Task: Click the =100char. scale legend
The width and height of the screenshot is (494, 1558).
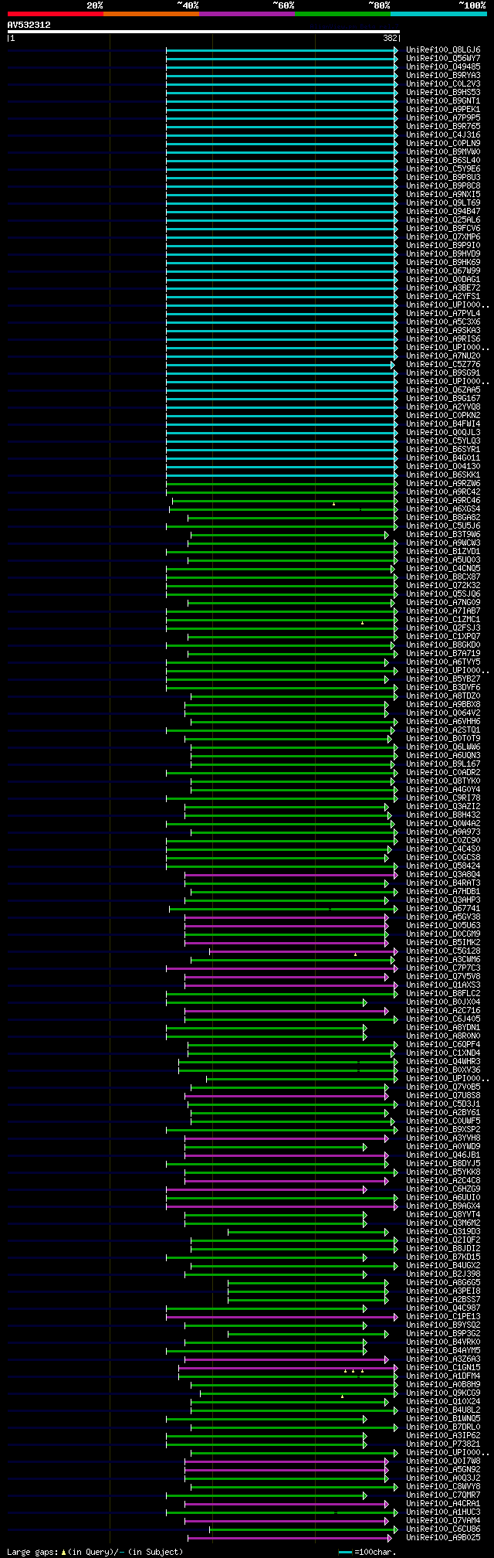Action: 367,1551
